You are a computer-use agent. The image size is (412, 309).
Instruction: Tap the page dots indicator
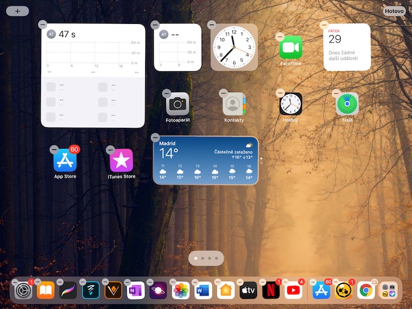click(x=206, y=259)
